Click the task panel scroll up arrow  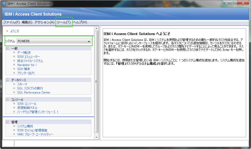(x=96, y=28)
